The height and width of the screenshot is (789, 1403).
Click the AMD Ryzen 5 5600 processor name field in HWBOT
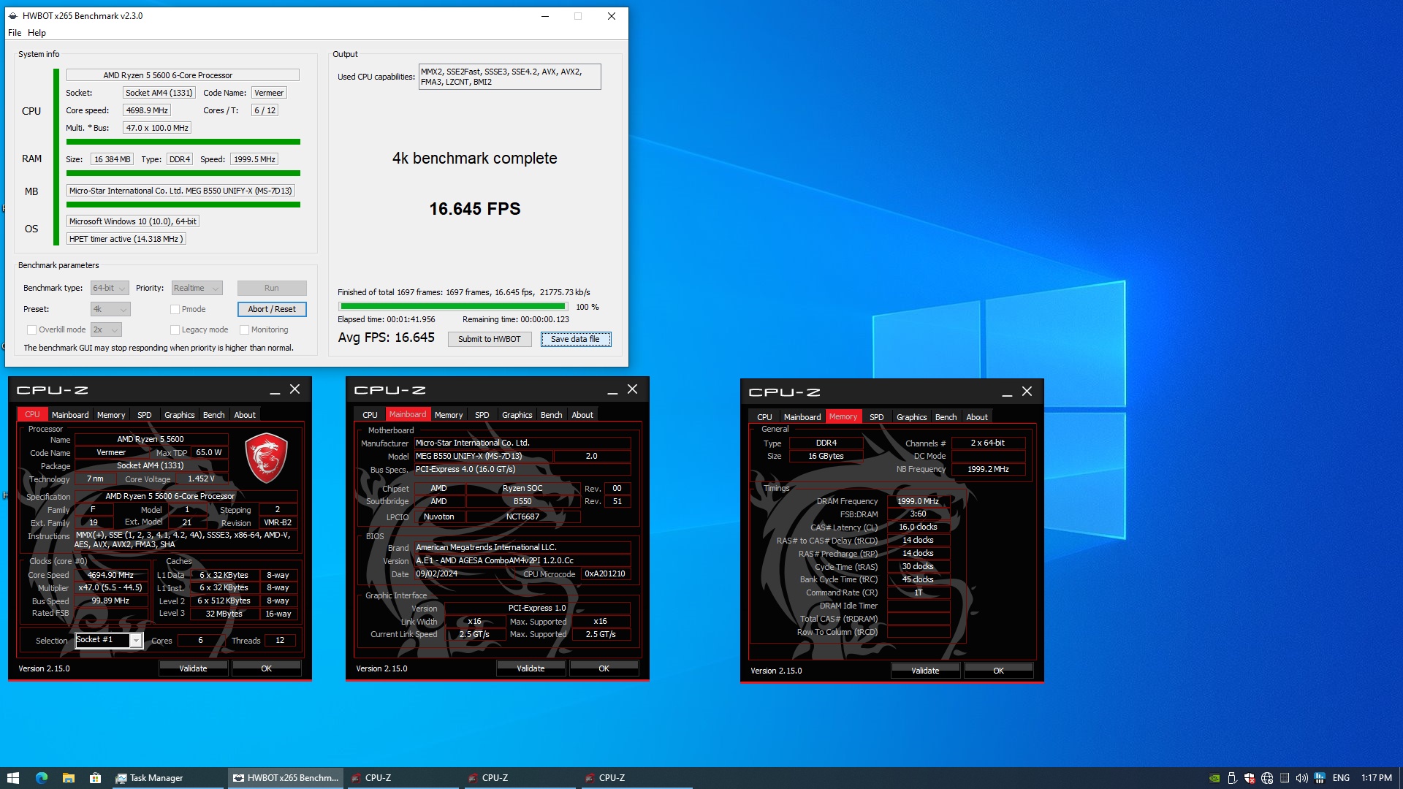[183, 75]
